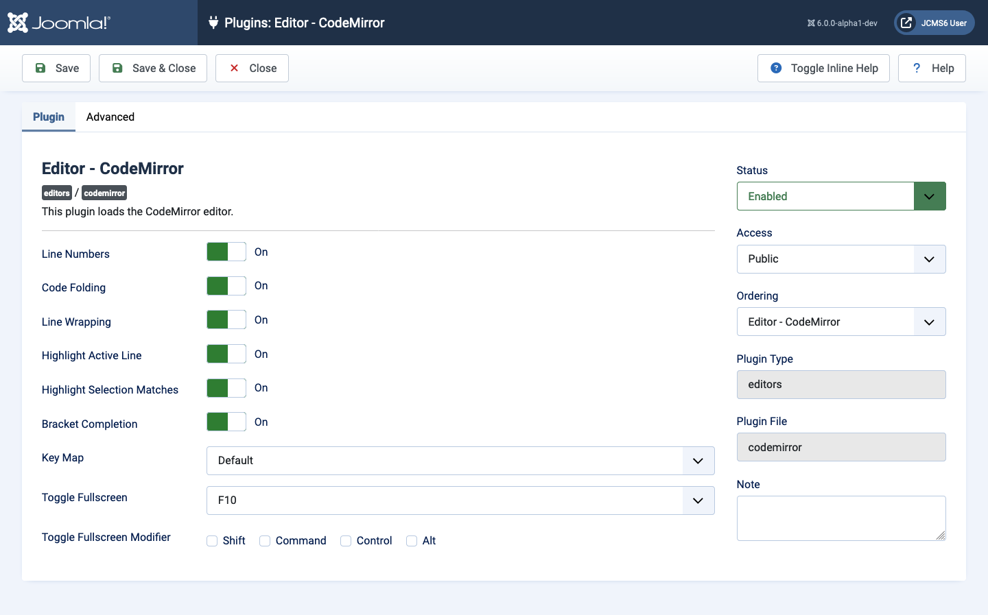Click inside the Note text area
The height and width of the screenshot is (615, 988).
840,518
